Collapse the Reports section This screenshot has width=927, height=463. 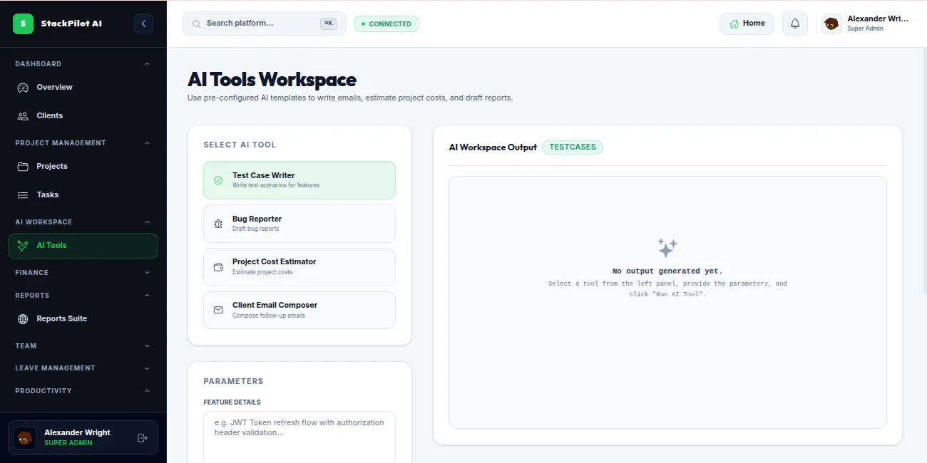[148, 296]
